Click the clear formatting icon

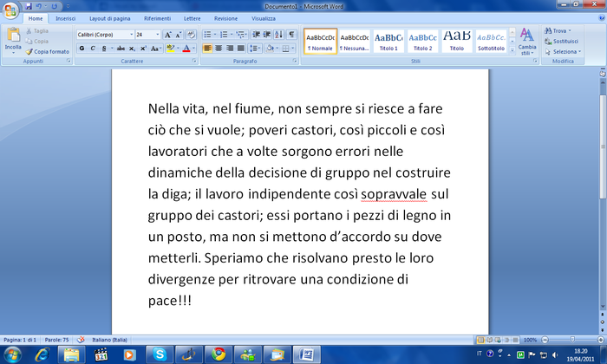(191, 35)
